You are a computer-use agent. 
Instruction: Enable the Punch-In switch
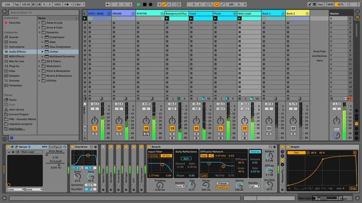click(x=211, y=5)
